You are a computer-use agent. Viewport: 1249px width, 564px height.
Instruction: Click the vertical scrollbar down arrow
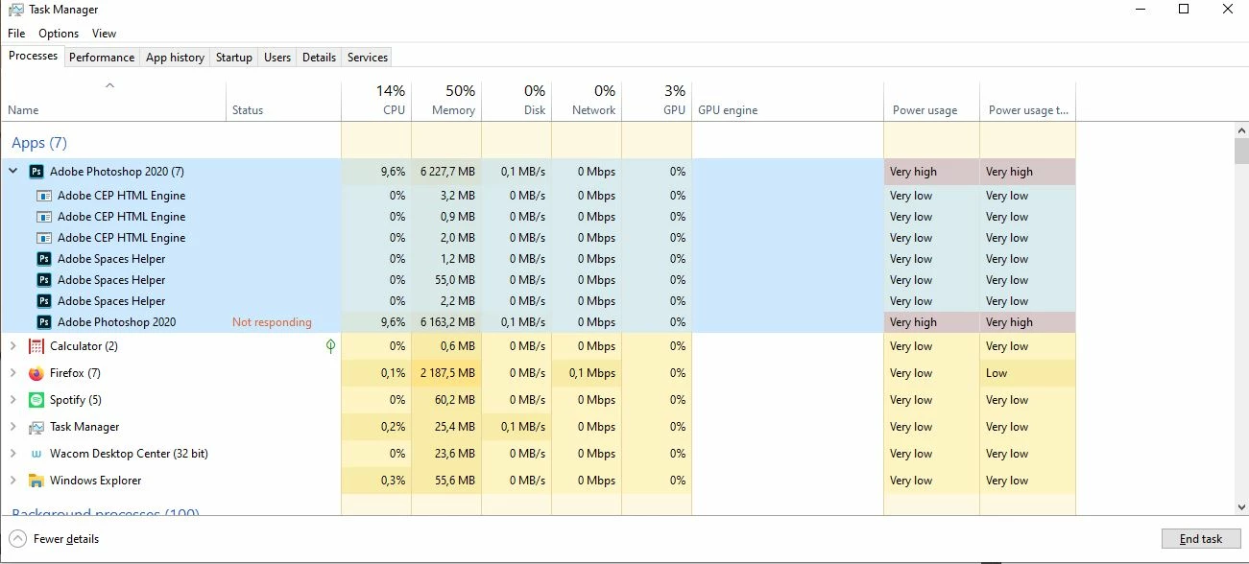tap(1240, 507)
